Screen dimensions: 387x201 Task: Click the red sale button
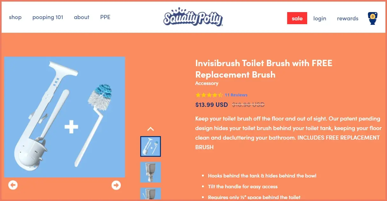pyautogui.click(x=297, y=18)
